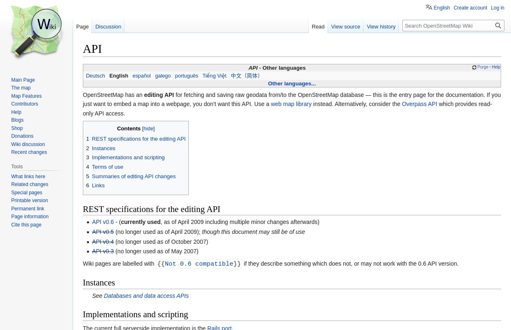Open Donations in sidebar
This screenshot has height=330, width=511.
(22, 136)
